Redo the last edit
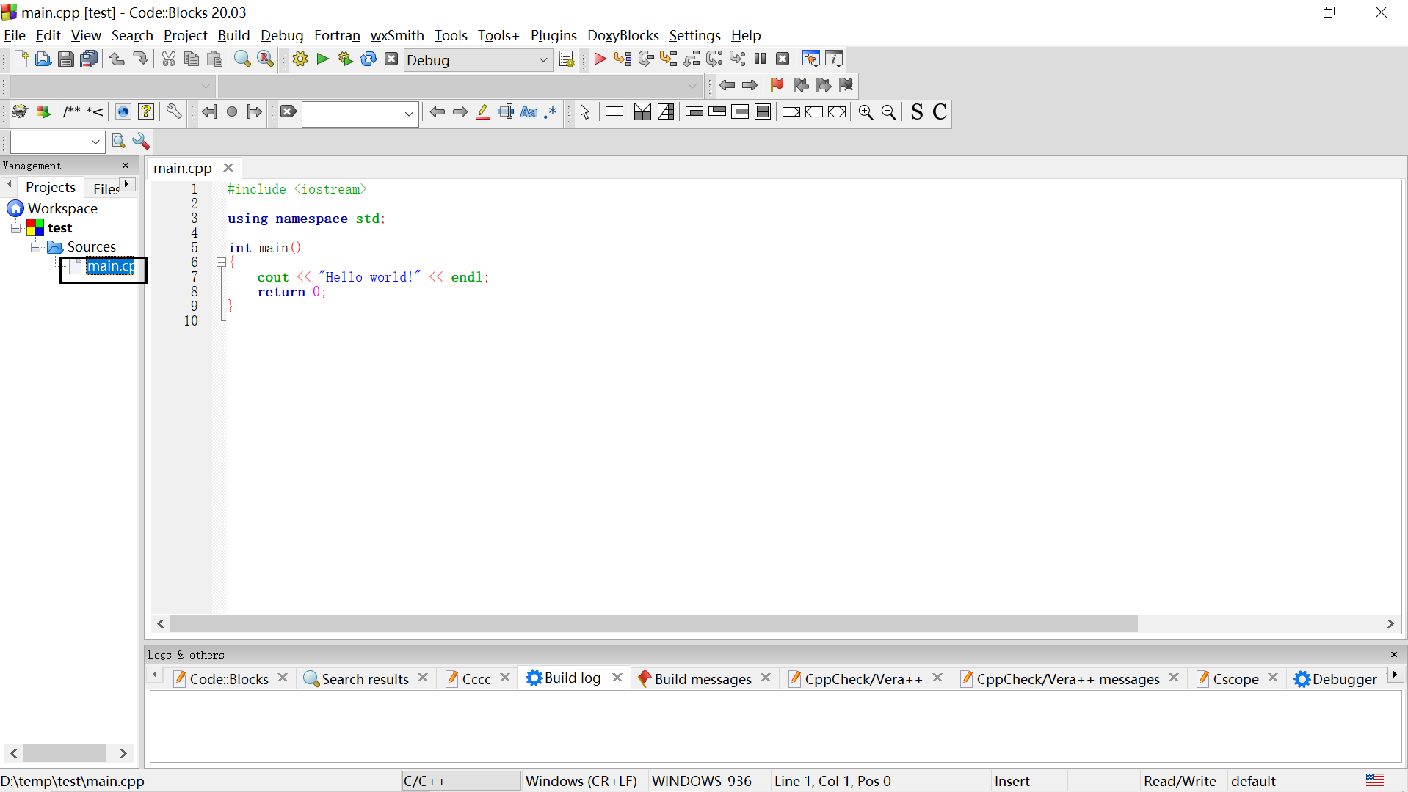This screenshot has width=1408, height=792. [x=139, y=59]
